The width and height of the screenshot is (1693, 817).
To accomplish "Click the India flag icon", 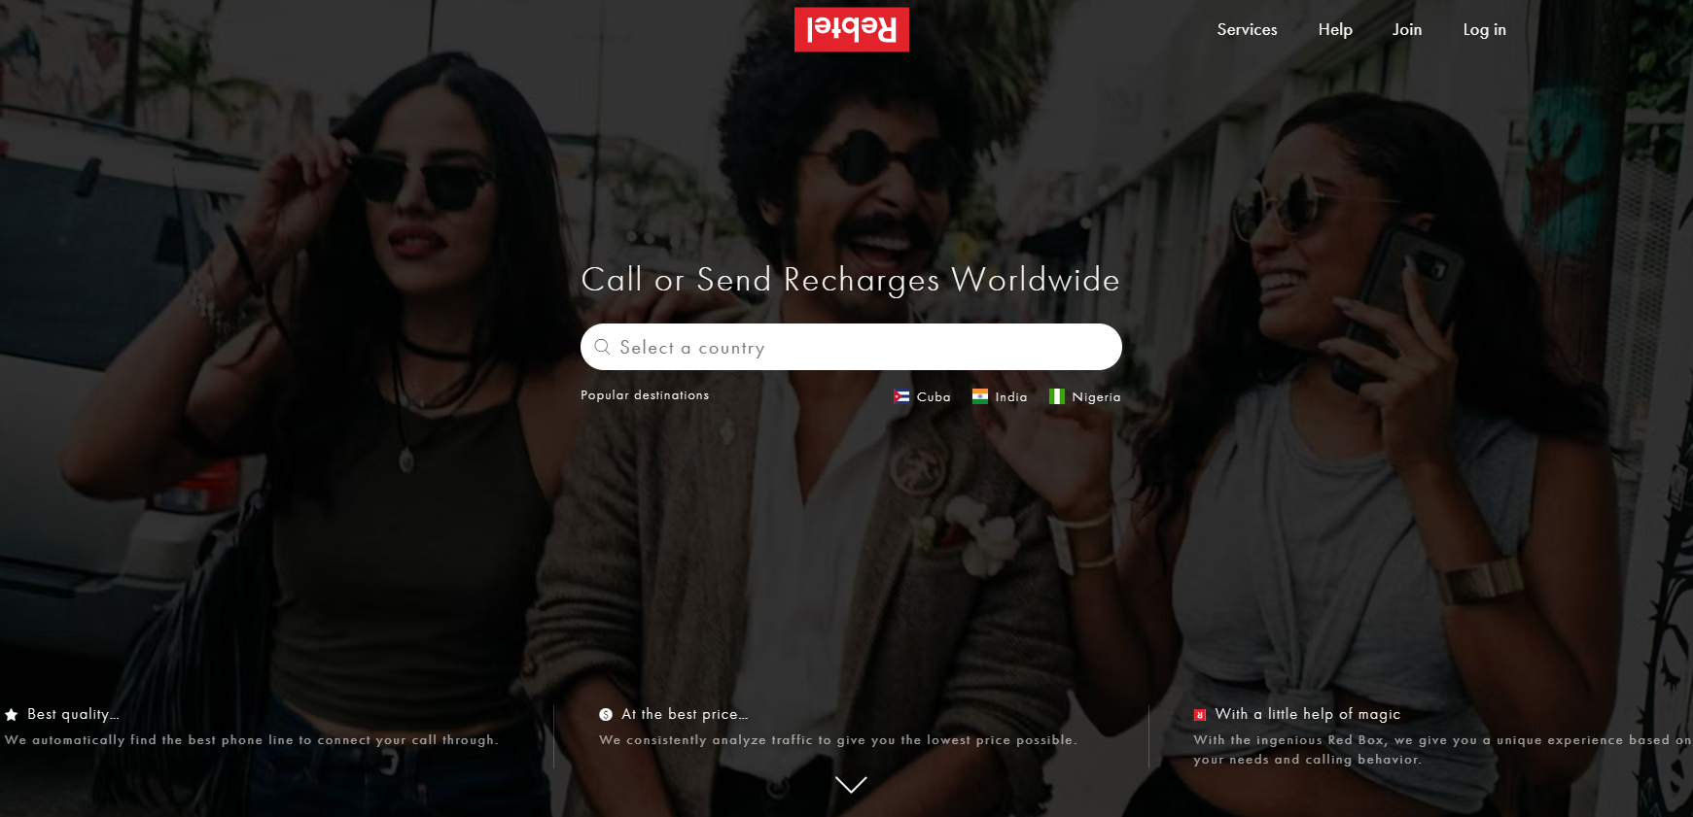I will click(980, 396).
